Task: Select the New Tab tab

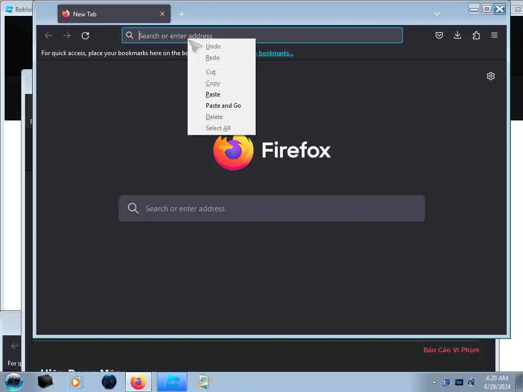Action: [x=114, y=14]
